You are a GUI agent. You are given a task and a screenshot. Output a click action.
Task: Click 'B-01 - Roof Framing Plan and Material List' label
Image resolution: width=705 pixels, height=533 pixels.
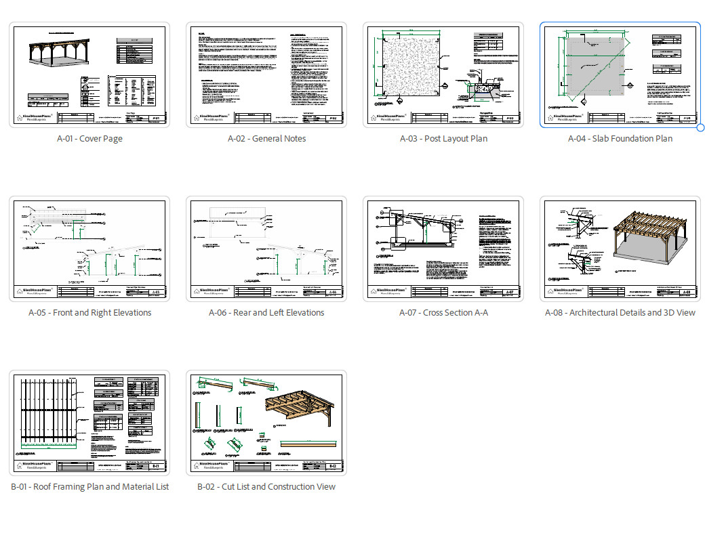(90, 487)
